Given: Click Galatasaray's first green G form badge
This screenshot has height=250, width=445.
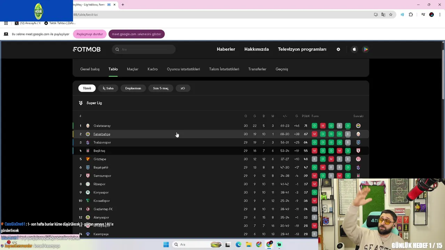Looking at the screenshot, I should point(314,126).
